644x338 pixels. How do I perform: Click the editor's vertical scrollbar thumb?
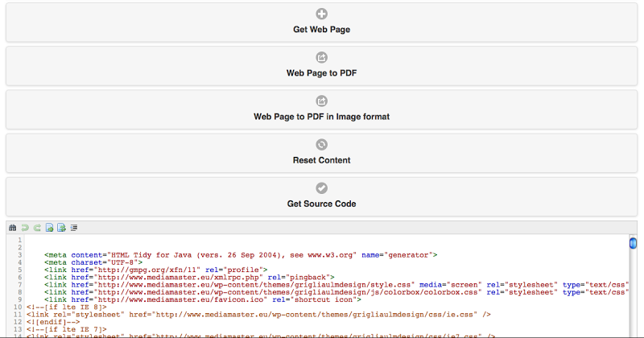coord(633,242)
